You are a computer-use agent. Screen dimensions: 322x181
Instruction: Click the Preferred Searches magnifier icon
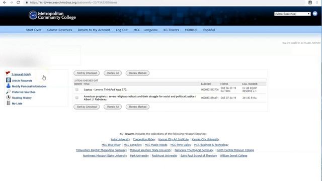tap(9, 92)
